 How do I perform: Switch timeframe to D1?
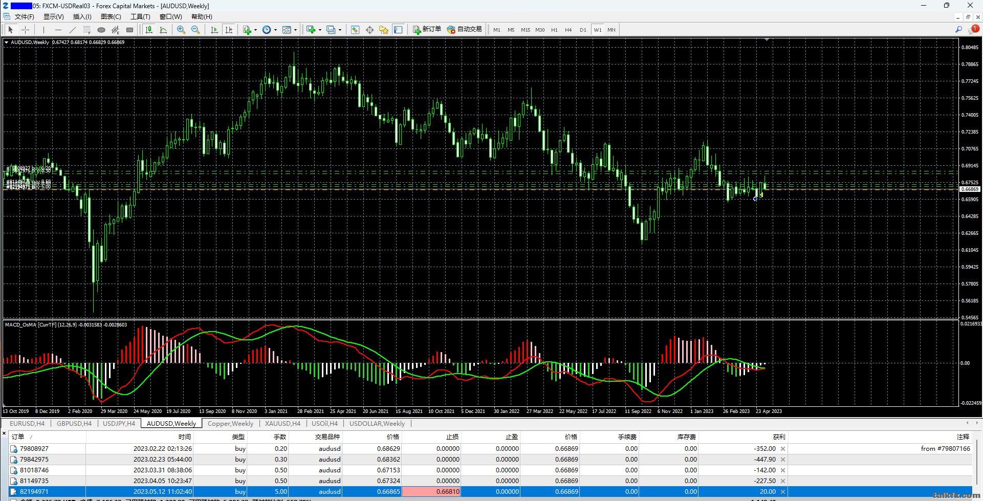coord(582,30)
